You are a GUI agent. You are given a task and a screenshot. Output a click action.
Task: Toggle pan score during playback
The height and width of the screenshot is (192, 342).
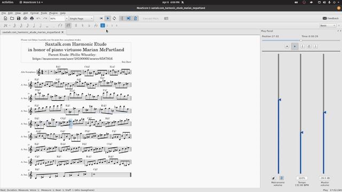point(128,19)
